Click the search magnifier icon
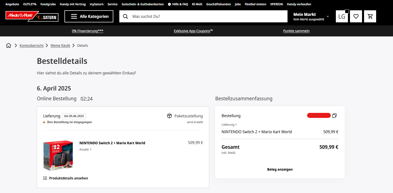Screen dimensions: 393x193 tap(125, 16)
